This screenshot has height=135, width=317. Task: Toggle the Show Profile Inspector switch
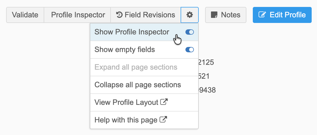pyautogui.click(x=190, y=32)
